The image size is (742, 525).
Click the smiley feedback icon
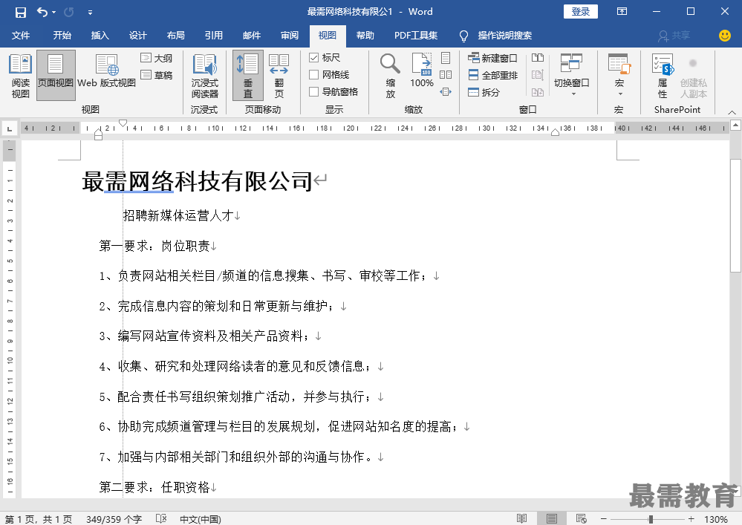point(724,36)
